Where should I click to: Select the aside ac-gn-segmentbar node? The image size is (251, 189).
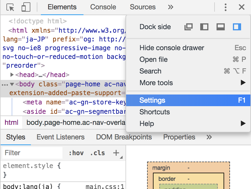pyautogui.click(x=74, y=111)
